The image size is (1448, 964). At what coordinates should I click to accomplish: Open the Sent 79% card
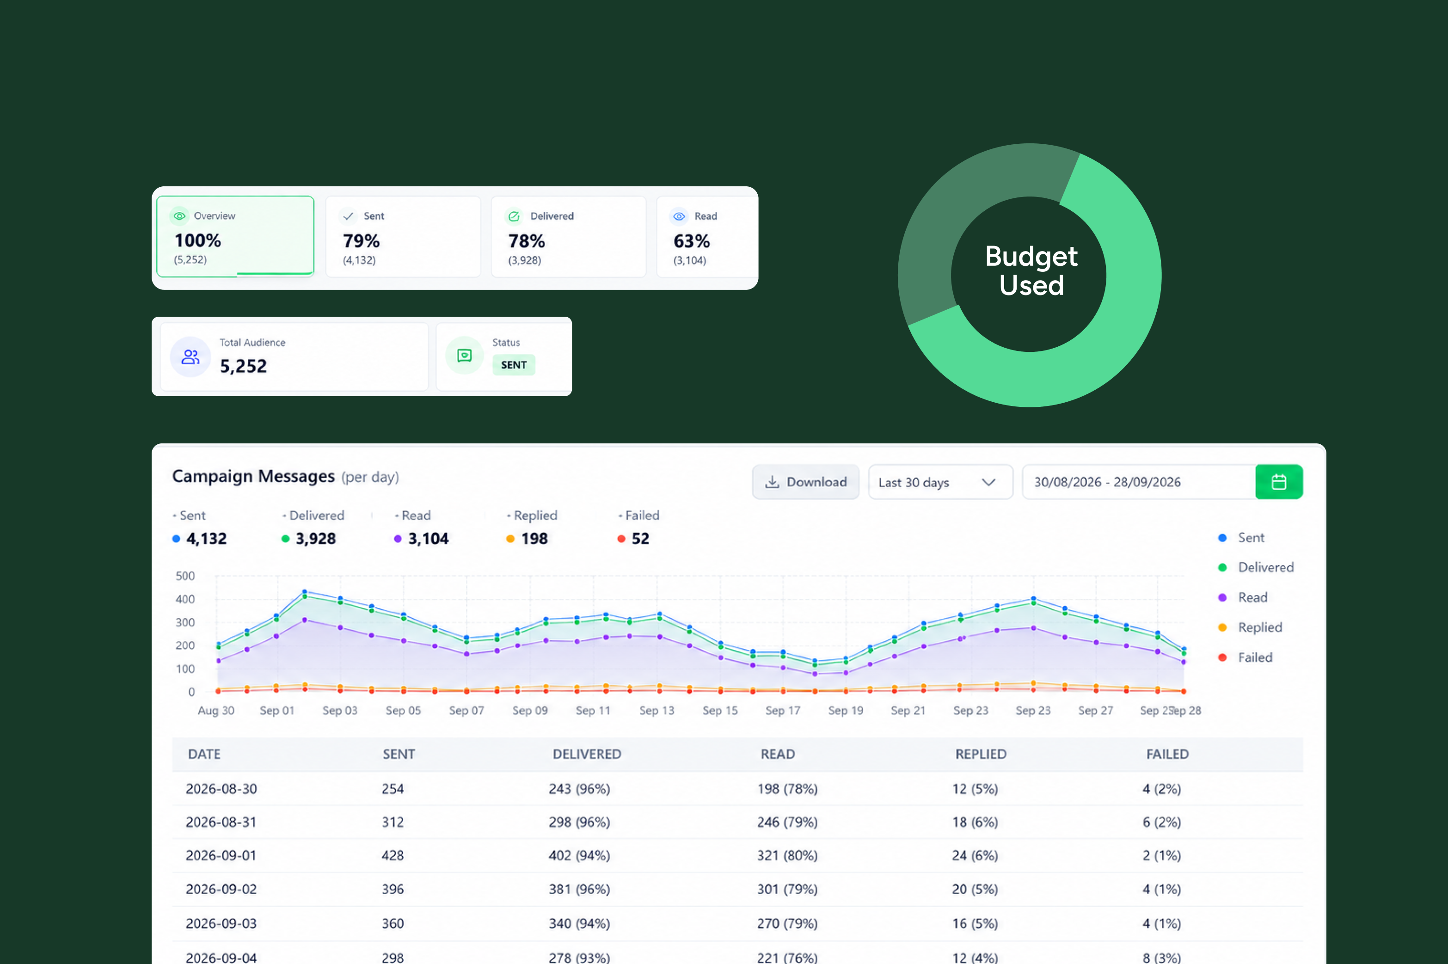pyautogui.click(x=403, y=236)
